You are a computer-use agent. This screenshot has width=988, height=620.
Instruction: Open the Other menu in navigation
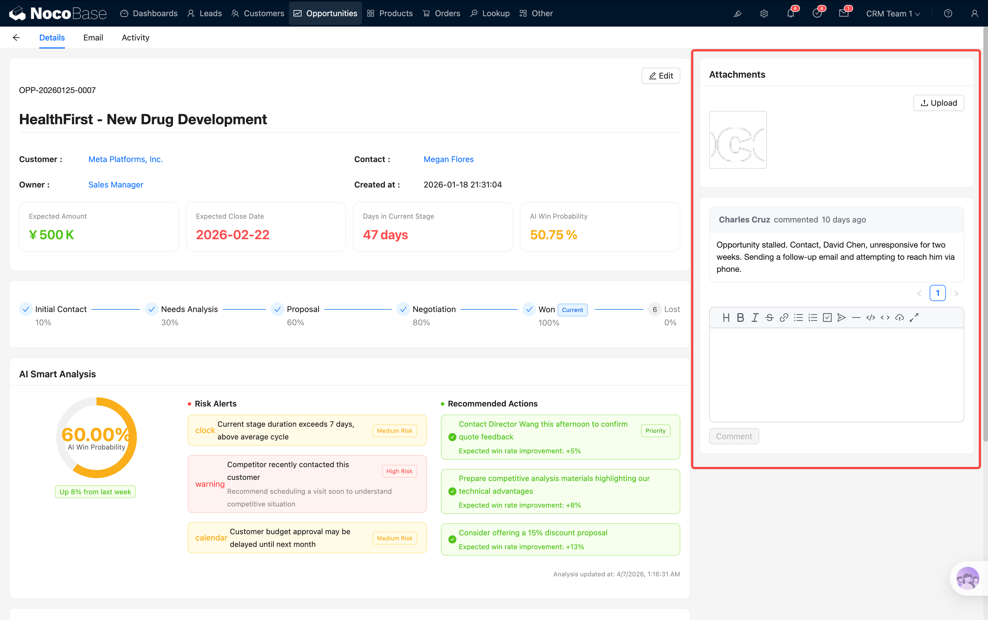click(x=536, y=14)
